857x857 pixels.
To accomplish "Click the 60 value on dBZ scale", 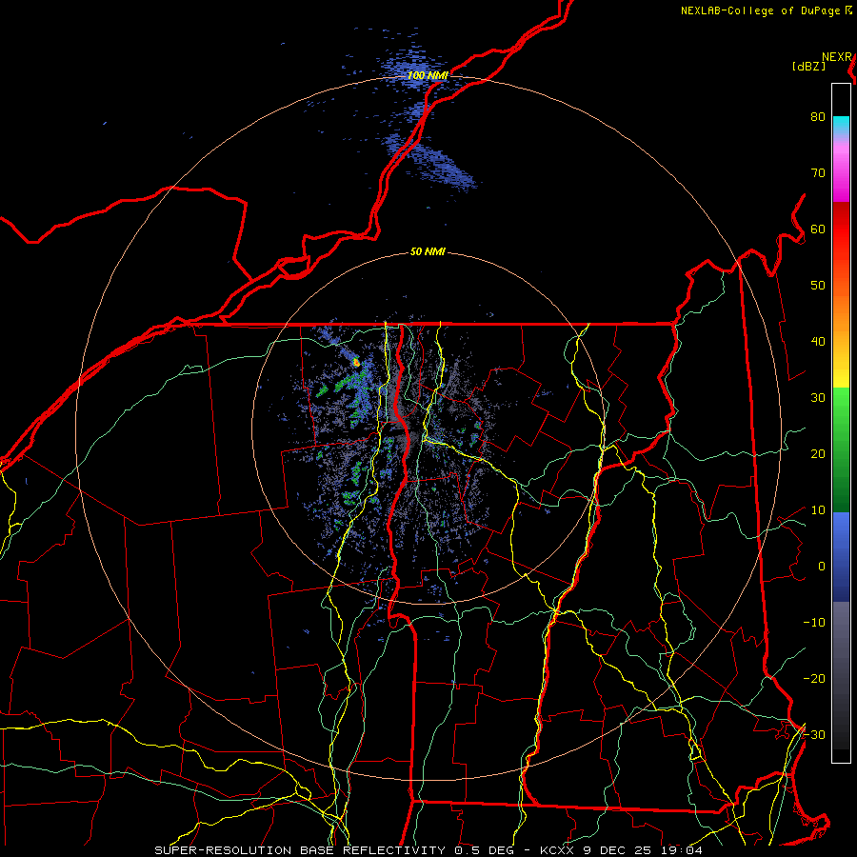I will 818,229.
